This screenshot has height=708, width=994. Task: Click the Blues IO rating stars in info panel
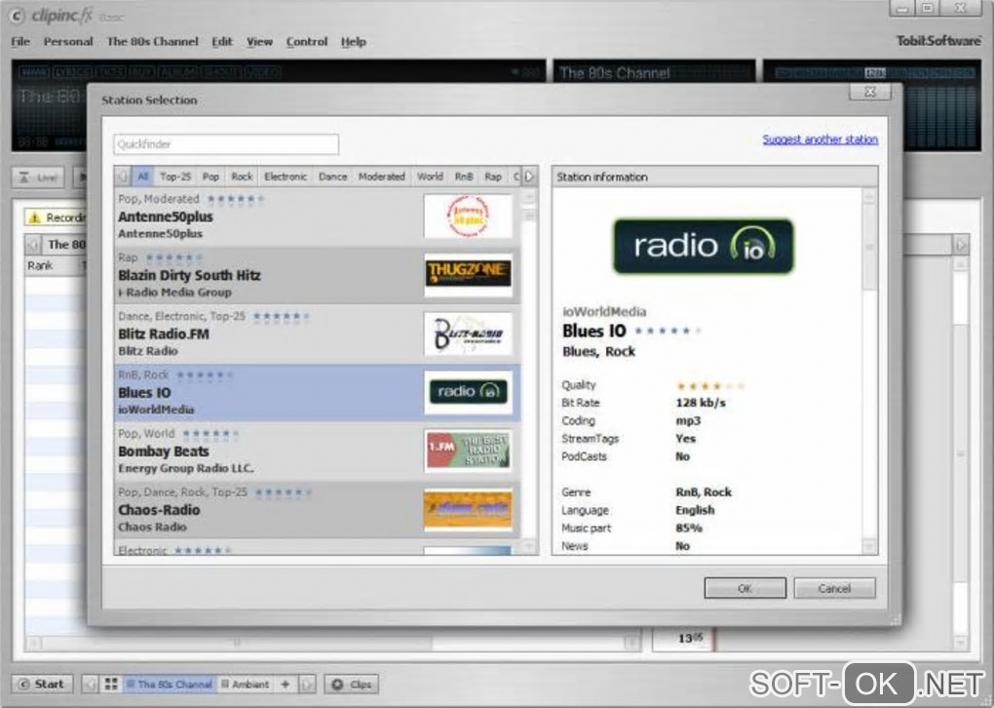pos(669,332)
